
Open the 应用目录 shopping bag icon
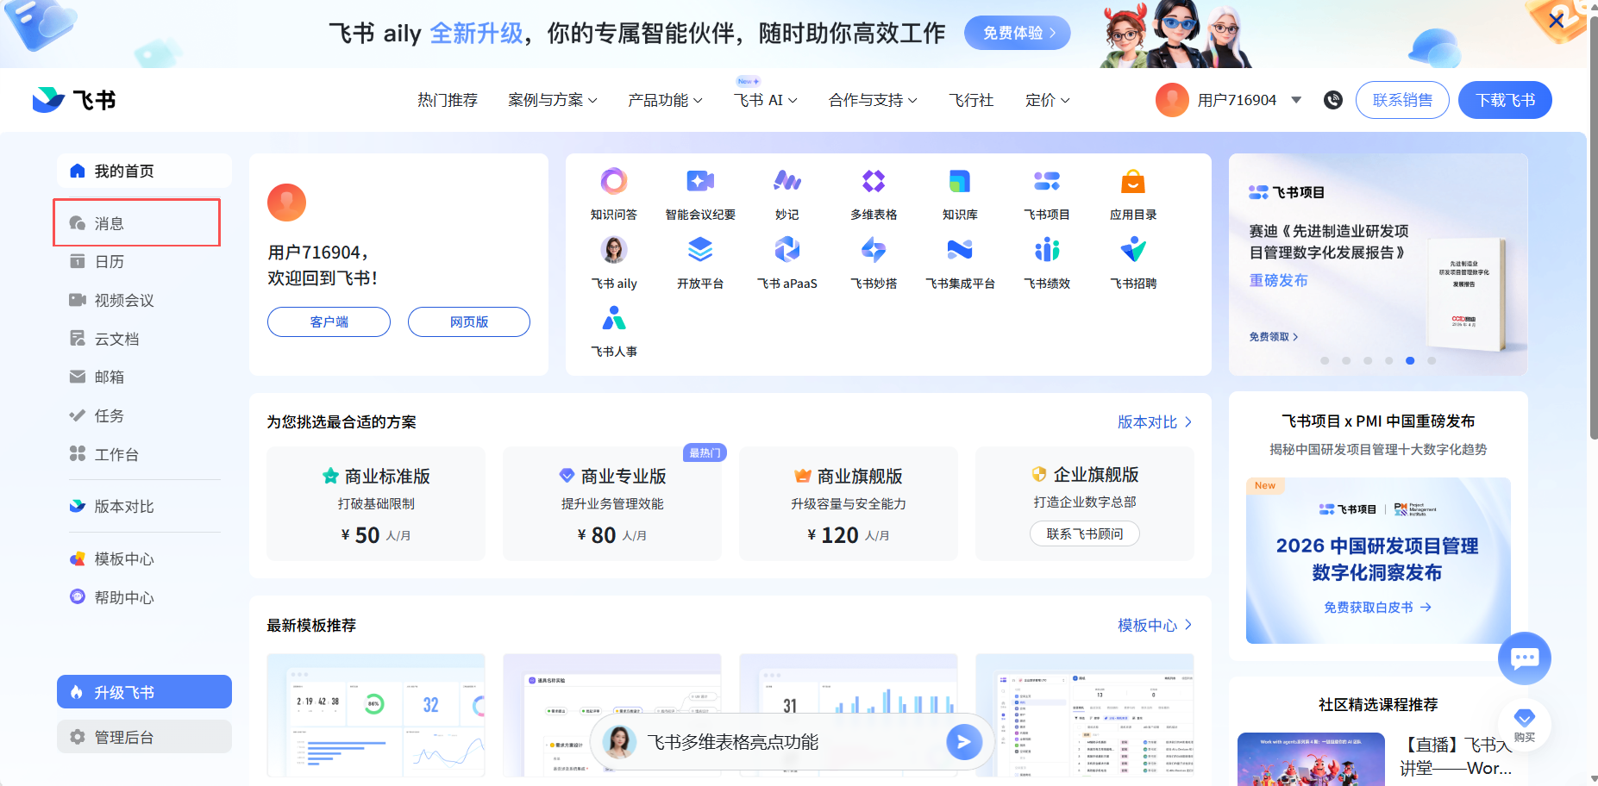1133,182
